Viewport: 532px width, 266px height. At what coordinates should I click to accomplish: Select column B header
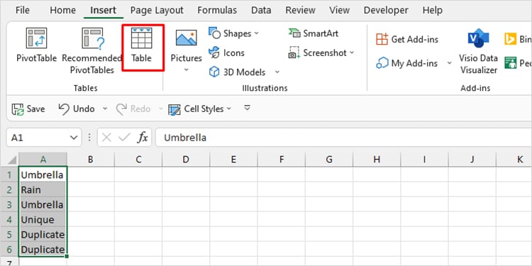pyautogui.click(x=90, y=160)
